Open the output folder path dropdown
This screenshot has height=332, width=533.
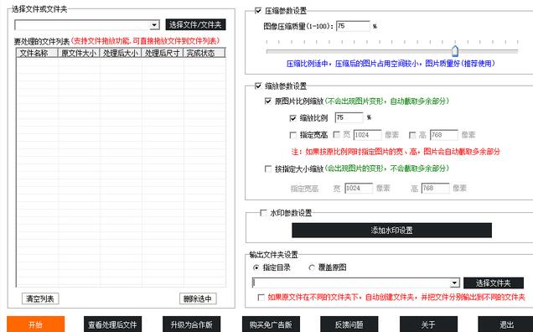click(x=454, y=283)
